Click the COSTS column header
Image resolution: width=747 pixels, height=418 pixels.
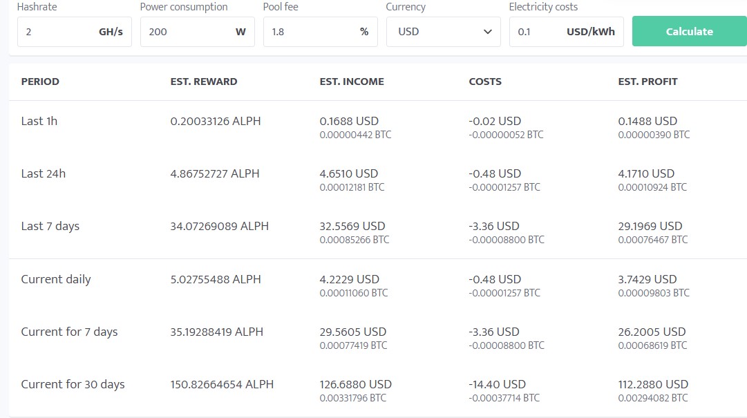[485, 82]
